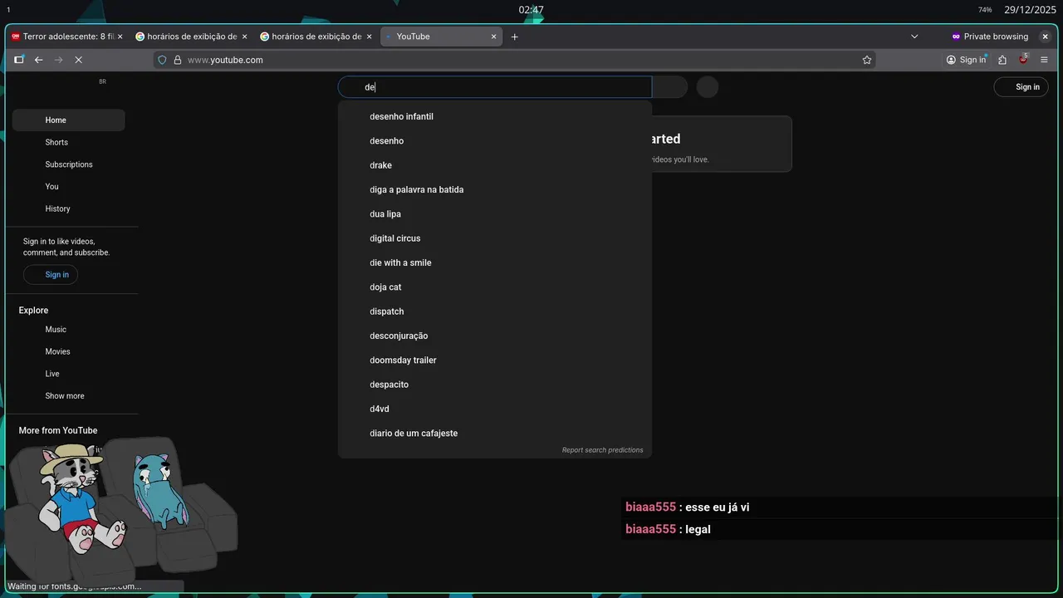Choose suggestion dispatch

(495, 311)
